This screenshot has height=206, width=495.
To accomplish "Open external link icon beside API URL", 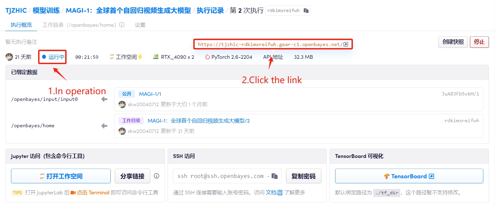I will click(346, 44).
